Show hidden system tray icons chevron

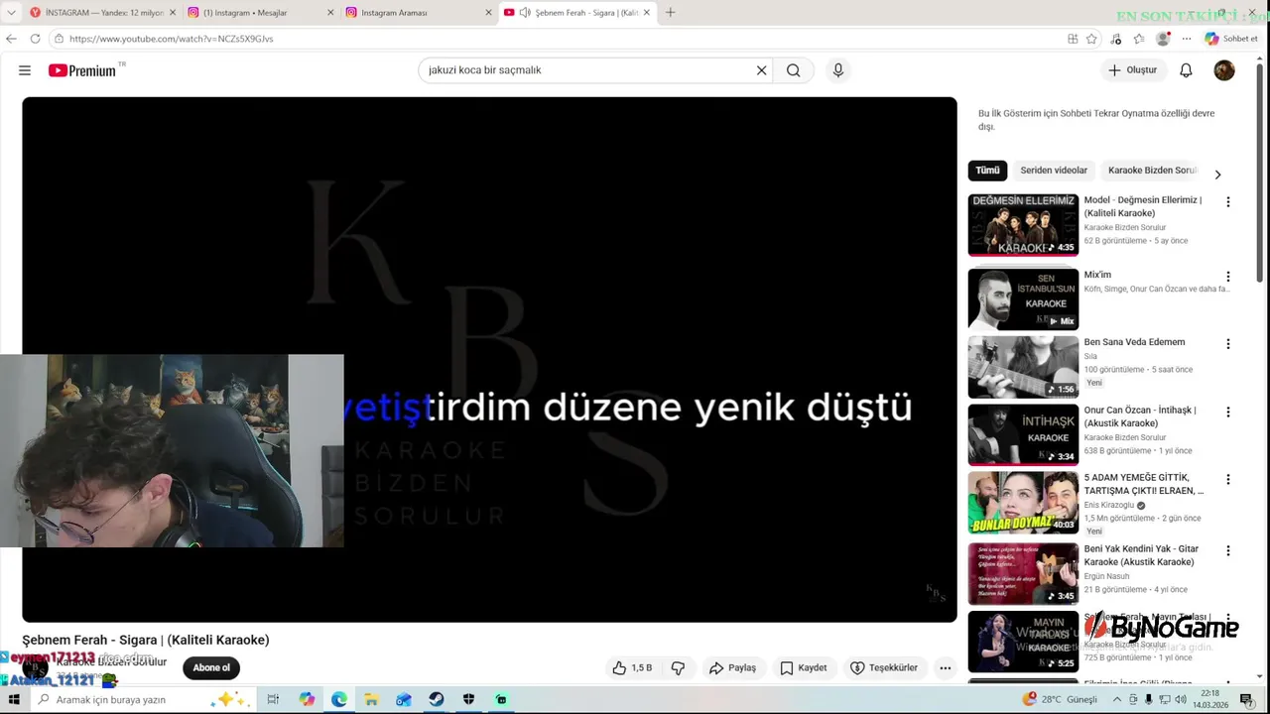[1117, 700]
